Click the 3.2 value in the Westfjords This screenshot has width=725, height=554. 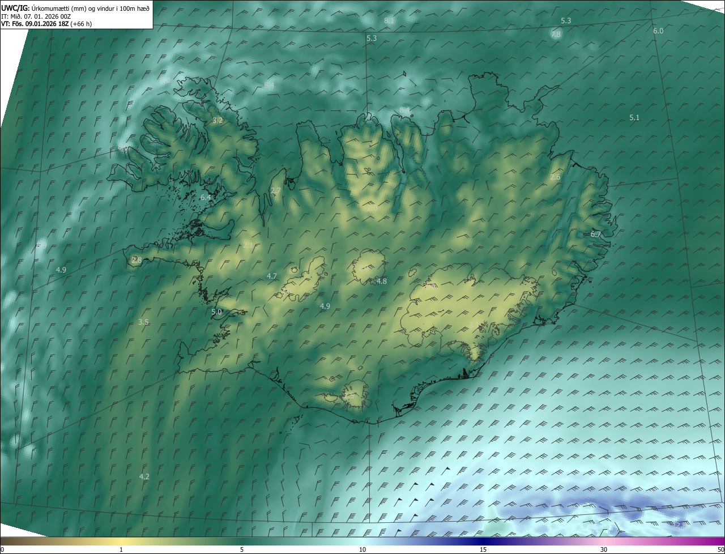(217, 121)
